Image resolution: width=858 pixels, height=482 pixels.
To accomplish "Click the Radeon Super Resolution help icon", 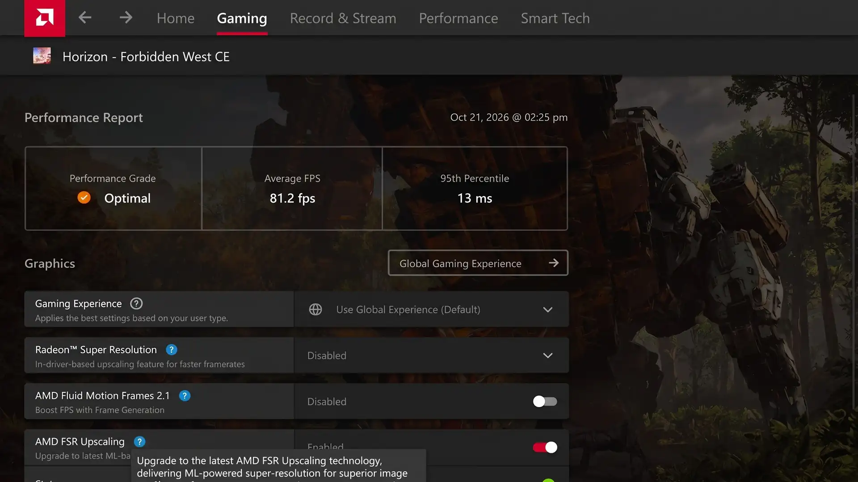I will (171, 349).
